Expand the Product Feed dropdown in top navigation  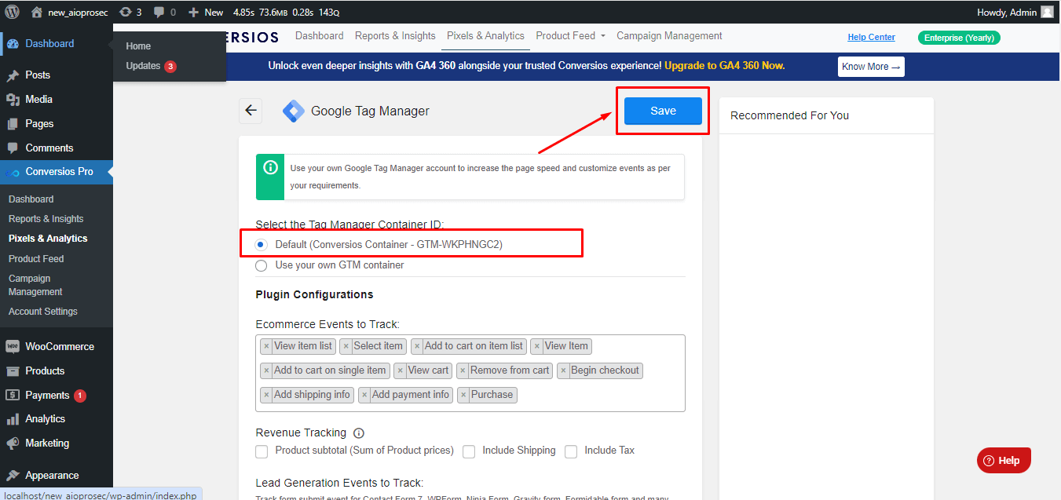570,36
